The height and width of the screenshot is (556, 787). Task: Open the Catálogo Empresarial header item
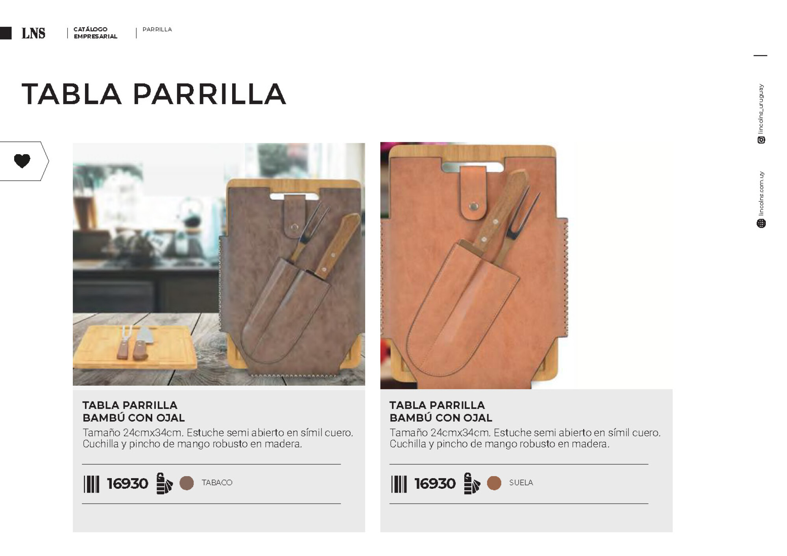click(95, 33)
